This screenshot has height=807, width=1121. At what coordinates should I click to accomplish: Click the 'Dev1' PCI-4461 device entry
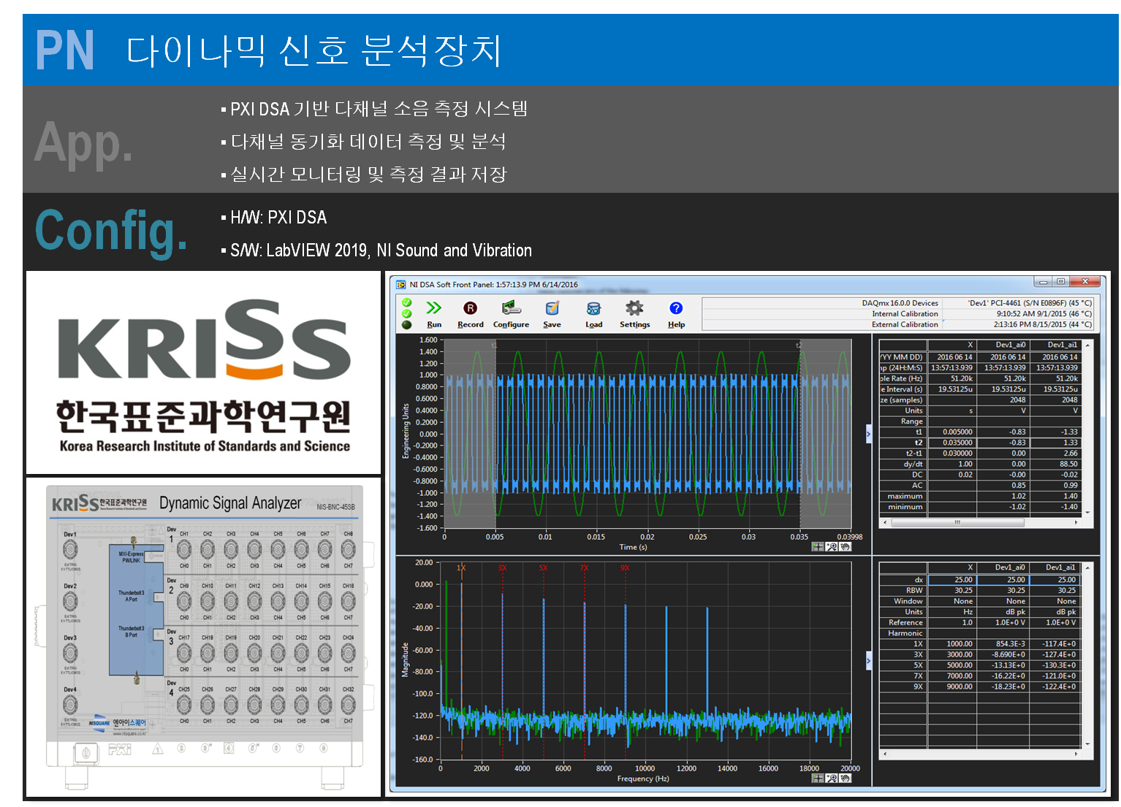pyautogui.click(x=1018, y=302)
